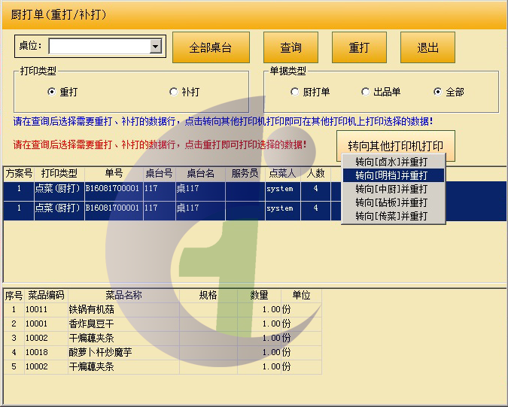Viewport: 508px width, 407px height.
Task: Select dish row 酸萝卜杆炒魔芋
Action: pos(163,352)
